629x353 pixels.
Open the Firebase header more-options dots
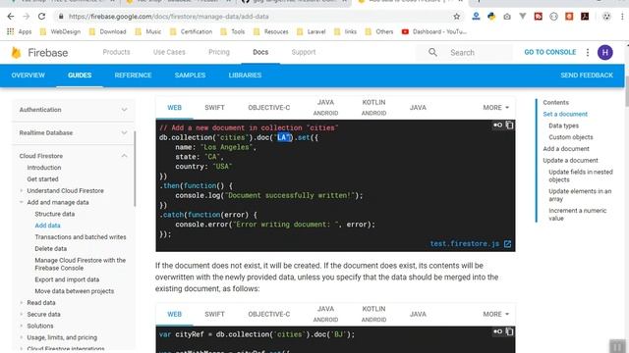pyautogui.click(x=588, y=52)
